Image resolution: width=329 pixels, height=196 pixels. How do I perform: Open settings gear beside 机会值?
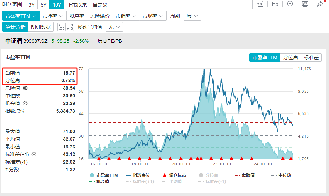coord(25,103)
